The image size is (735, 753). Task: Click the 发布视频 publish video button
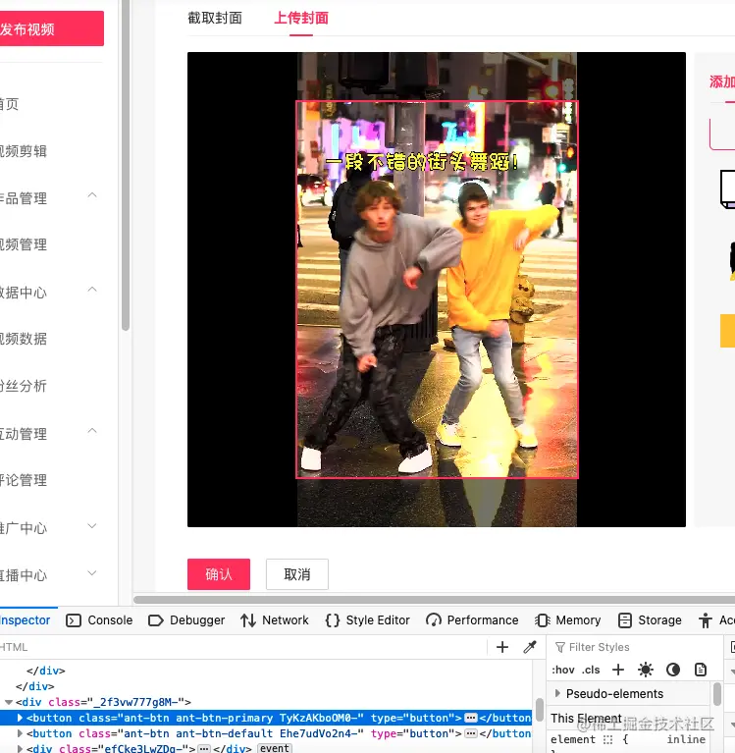pyautogui.click(x=50, y=28)
